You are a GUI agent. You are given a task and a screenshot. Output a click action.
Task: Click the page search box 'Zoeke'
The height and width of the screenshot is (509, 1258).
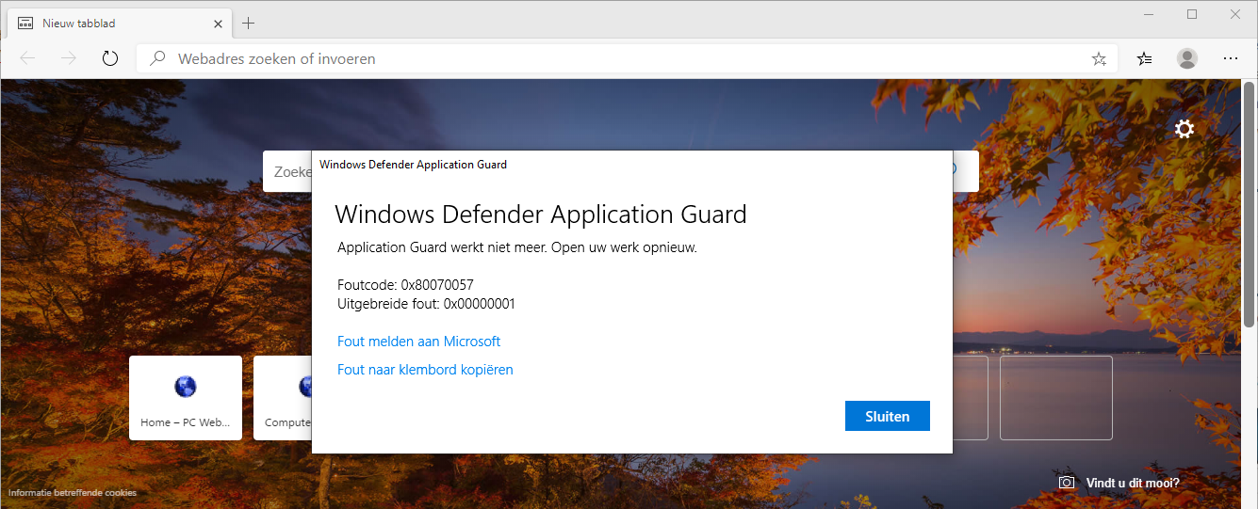click(x=287, y=172)
